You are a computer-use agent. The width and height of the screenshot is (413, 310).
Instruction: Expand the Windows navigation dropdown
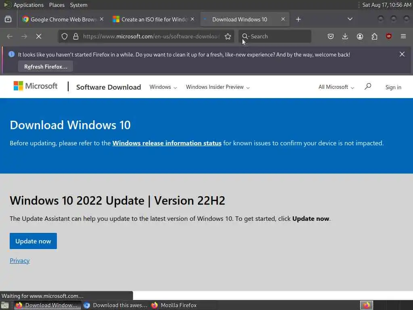(163, 87)
